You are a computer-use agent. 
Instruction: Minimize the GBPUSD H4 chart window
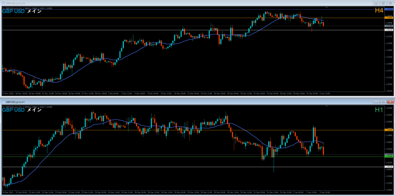coord(376,3)
